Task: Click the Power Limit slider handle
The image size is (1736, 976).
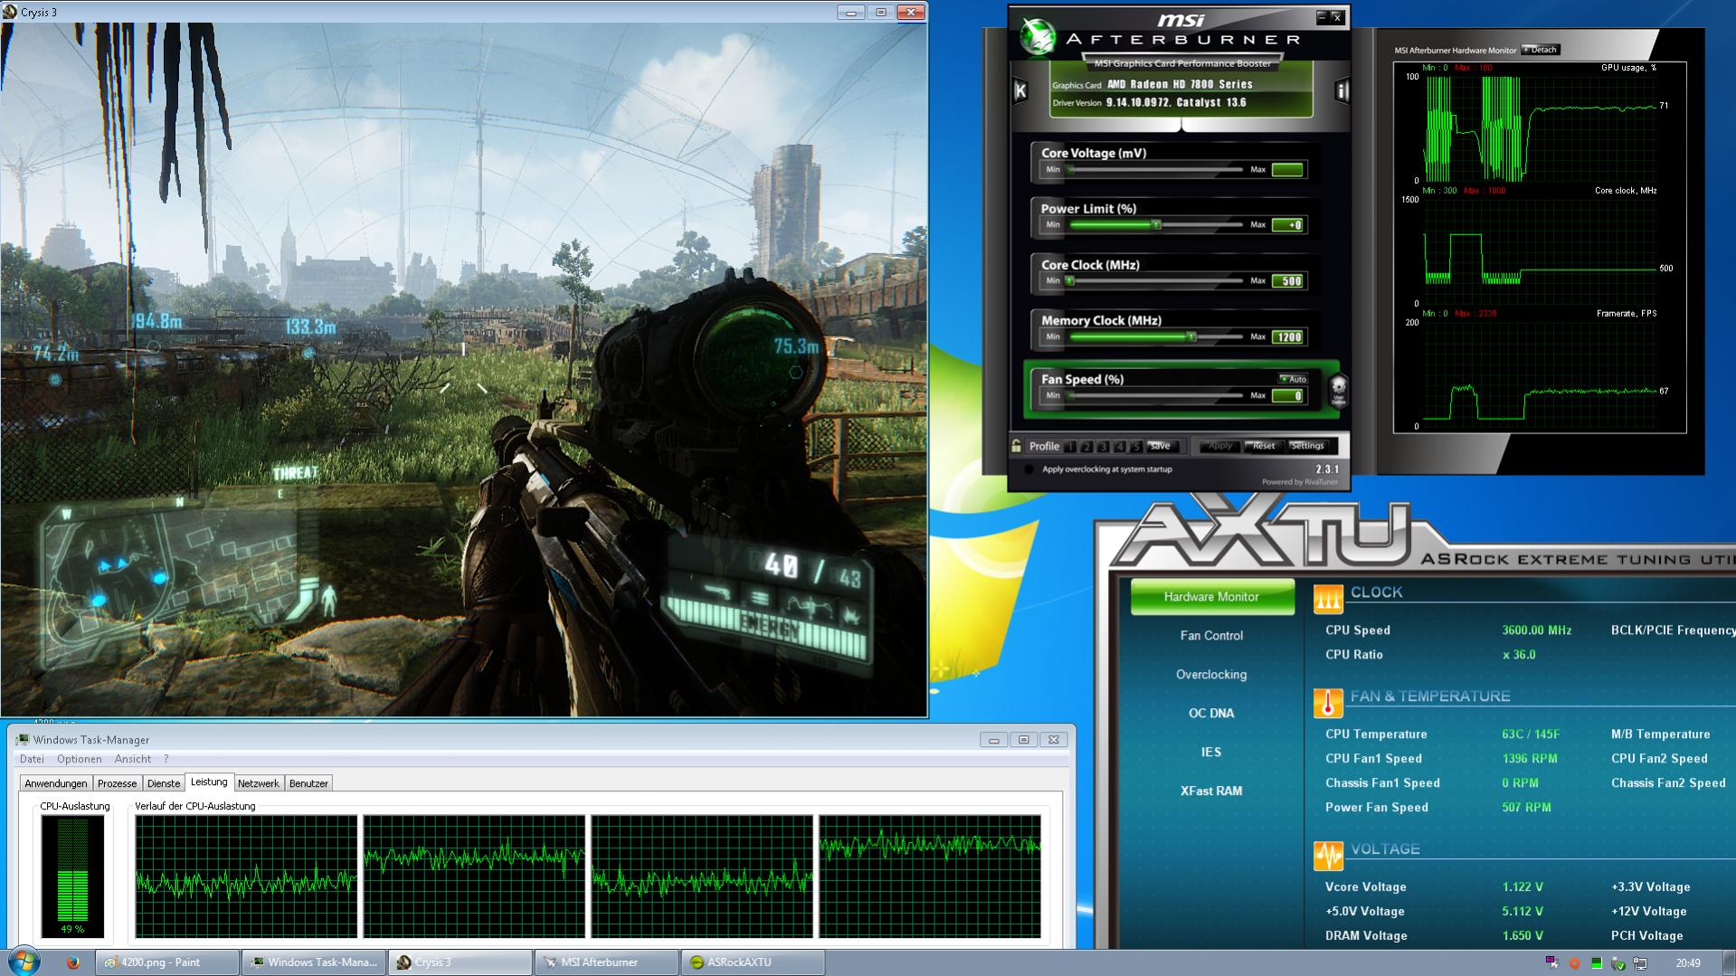Action: pos(1155,224)
